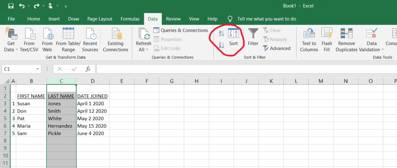Click into the formula bar field

pyautogui.click(x=244, y=69)
